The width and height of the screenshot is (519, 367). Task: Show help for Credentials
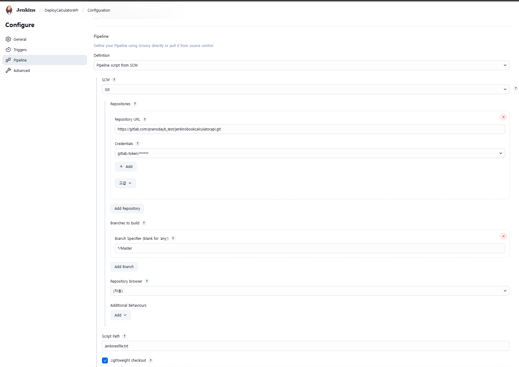click(138, 144)
